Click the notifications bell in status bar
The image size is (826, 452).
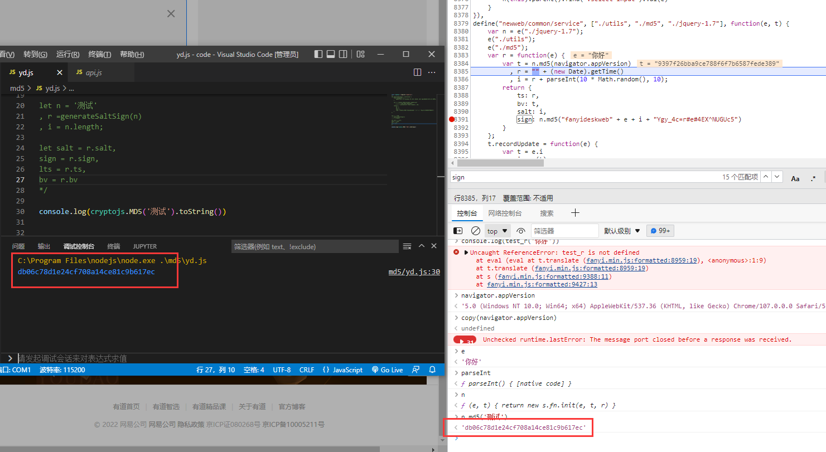432,370
